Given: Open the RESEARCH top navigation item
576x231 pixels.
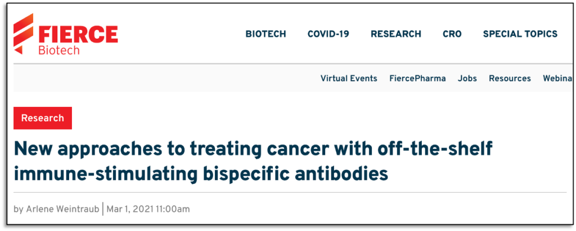Looking at the screenshot, I should click(x=395, y=34).
